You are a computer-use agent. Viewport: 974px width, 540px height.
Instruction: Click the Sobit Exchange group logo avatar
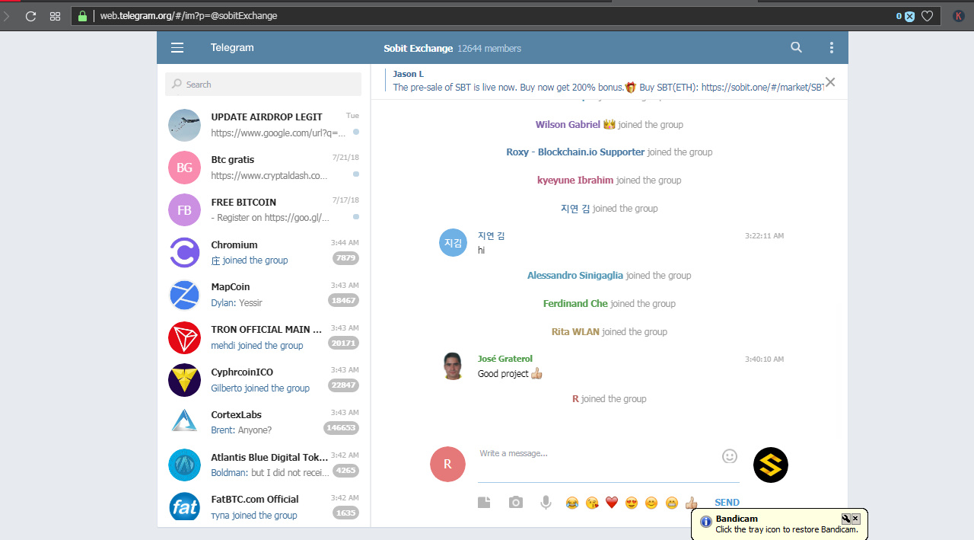point(771,465)
